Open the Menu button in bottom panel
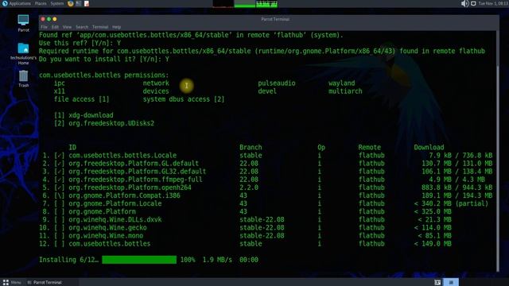Screen dimensions: 509x286 coord(12,283)
